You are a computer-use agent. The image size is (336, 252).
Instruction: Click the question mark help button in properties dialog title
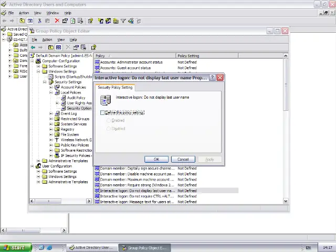tap(212, 78)
